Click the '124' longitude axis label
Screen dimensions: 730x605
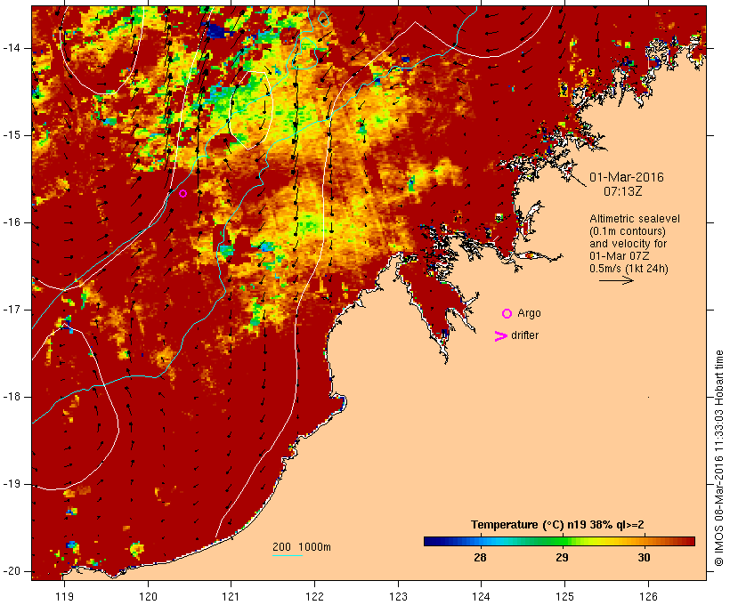click(482, 596)
